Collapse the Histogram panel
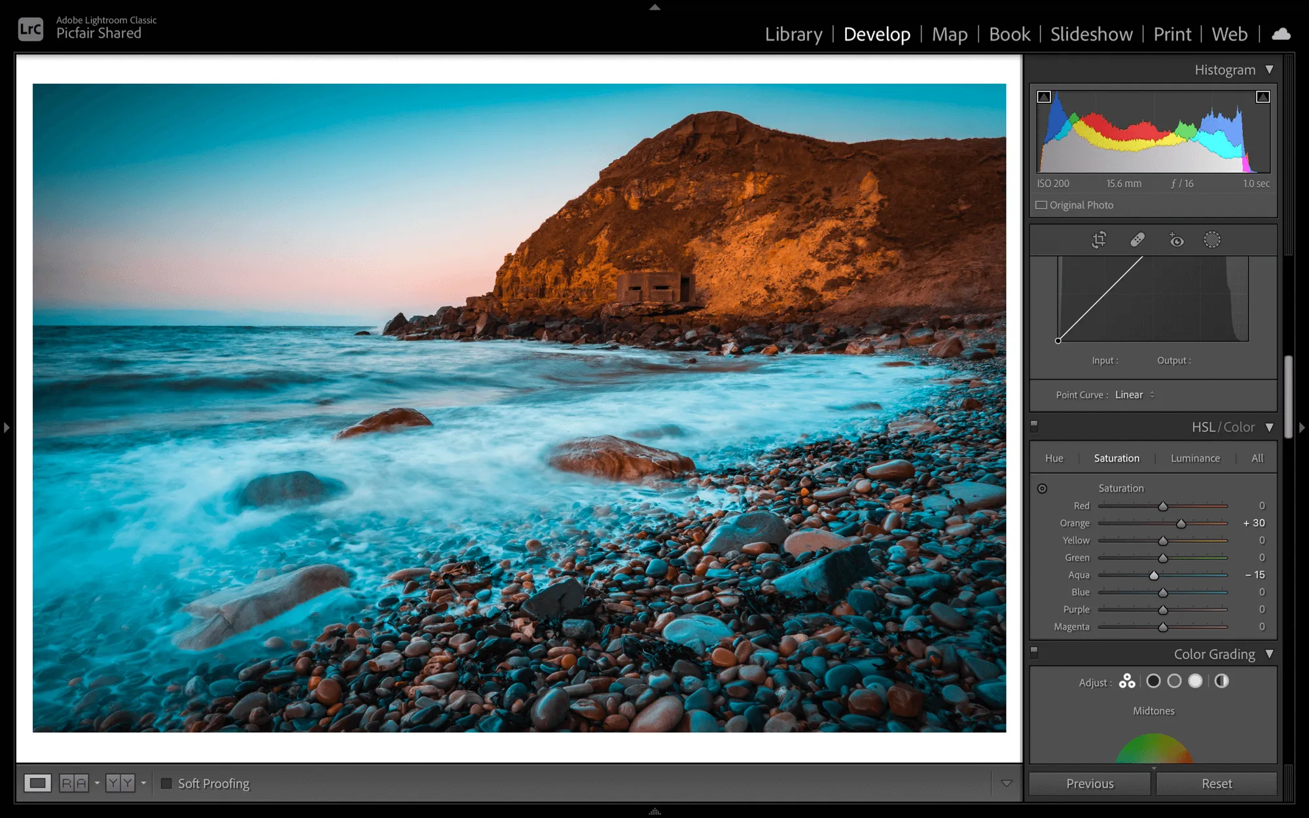Image resolution: width=1309 pixels, height=818 pixels. click(1269, 69)
